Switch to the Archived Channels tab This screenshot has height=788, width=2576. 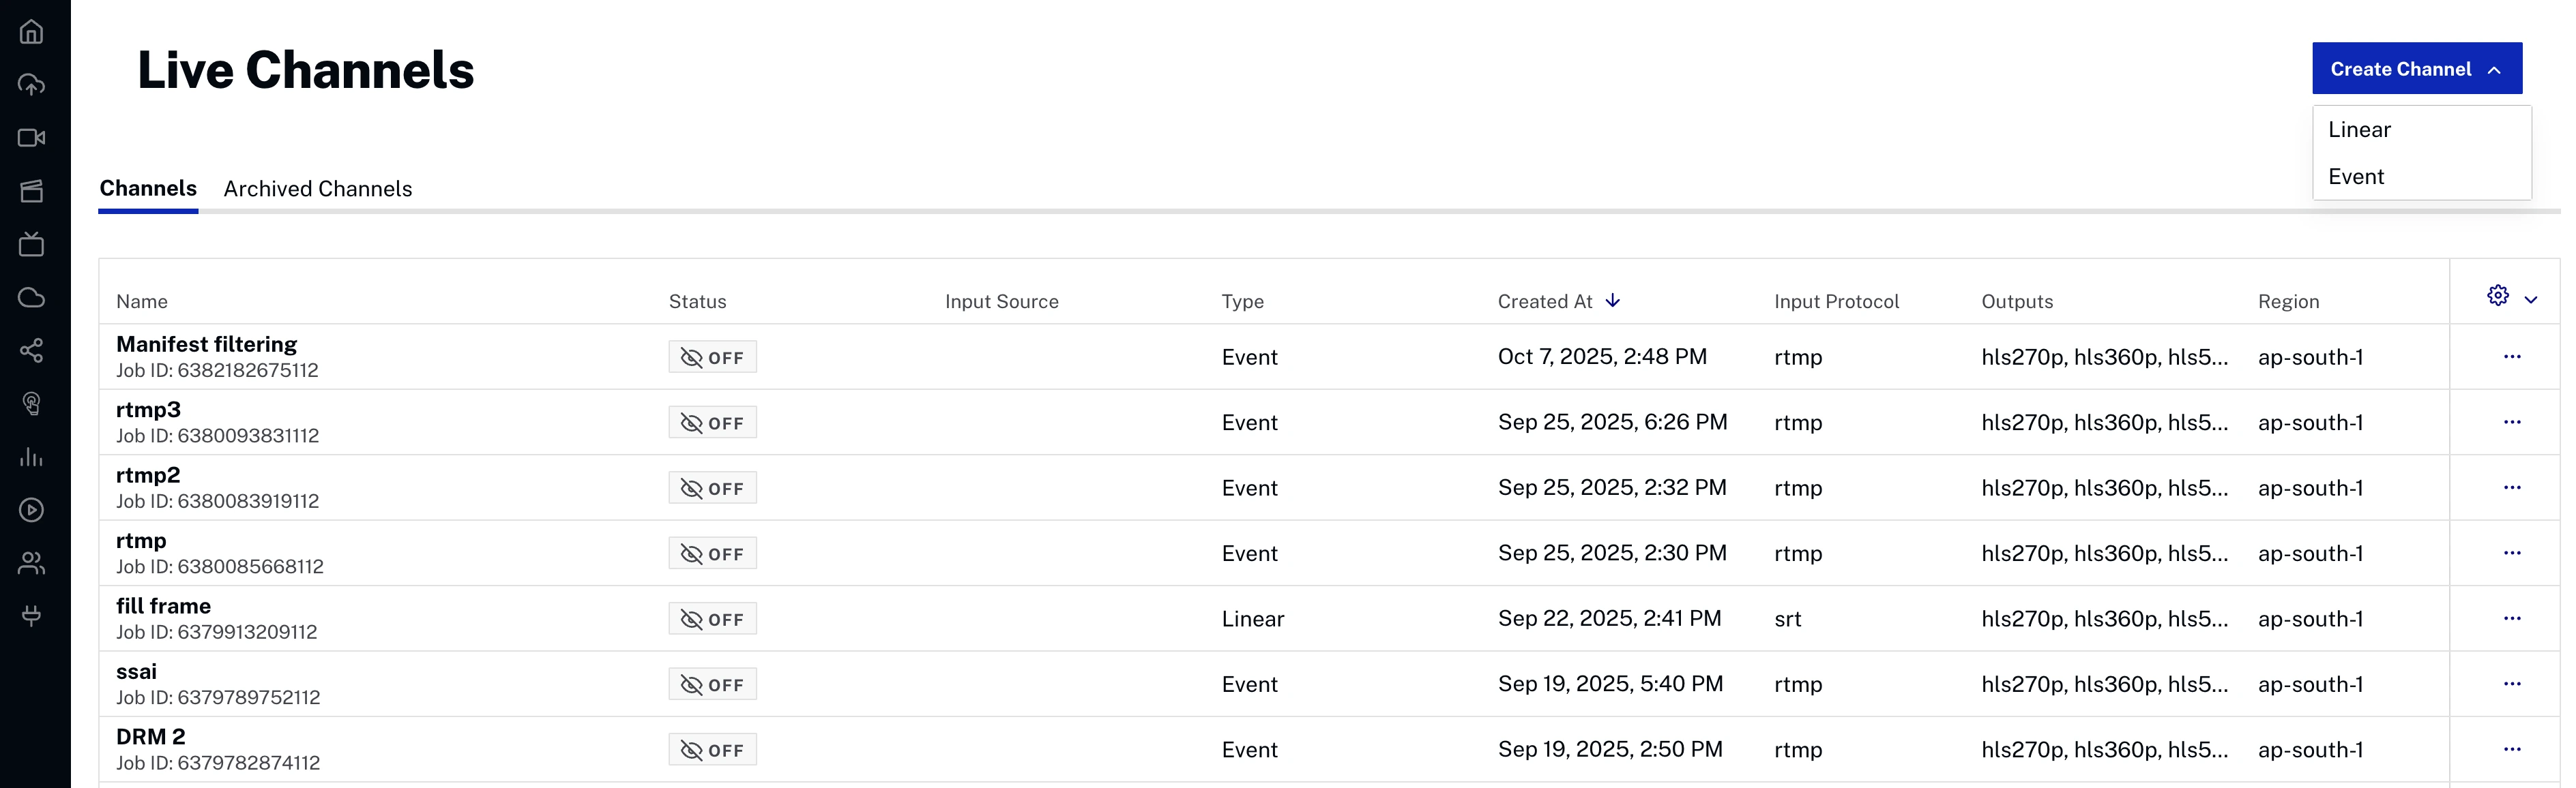coord(318,187)
